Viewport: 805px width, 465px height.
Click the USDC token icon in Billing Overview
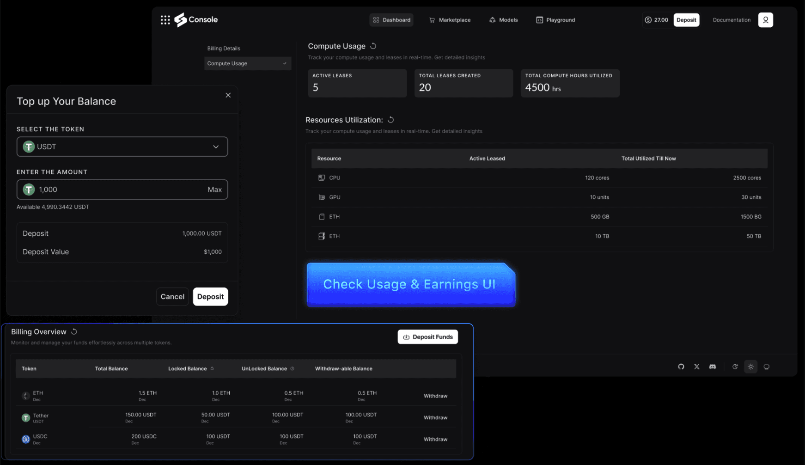26,439
